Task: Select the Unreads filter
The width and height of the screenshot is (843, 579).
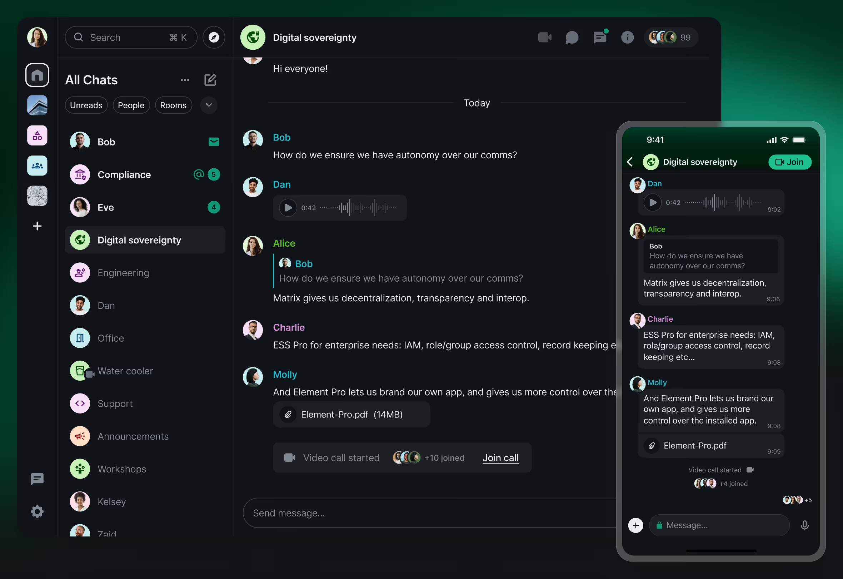Action: pyautogui.click(x=86, y=105)
